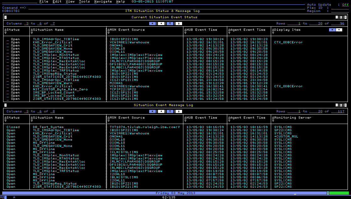This screenshot has height=199, width=351.
Task: Open N3T_CUSTOM_Byte_Rate_Zero situation
Action: (60, 89)
